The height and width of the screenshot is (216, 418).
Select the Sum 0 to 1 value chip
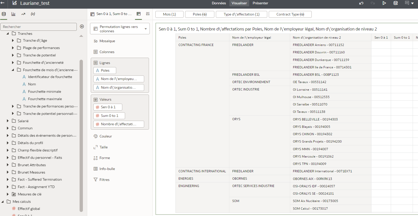pos(109,116)
